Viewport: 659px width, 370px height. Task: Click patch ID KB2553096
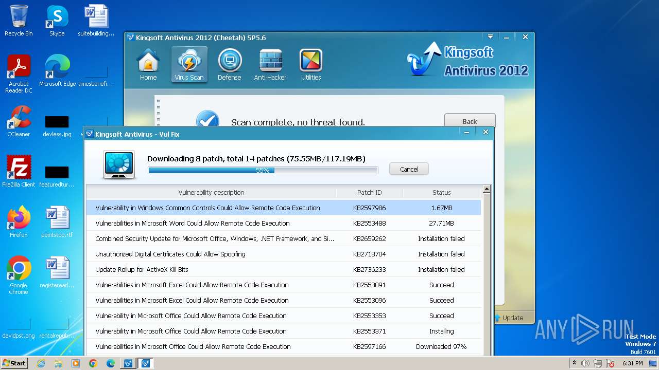(369, 300)
